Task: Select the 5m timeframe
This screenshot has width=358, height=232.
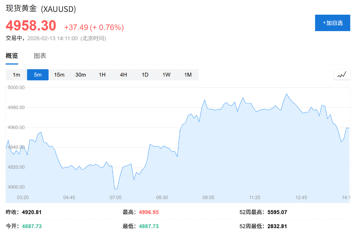Action: [x=38, y=74]
